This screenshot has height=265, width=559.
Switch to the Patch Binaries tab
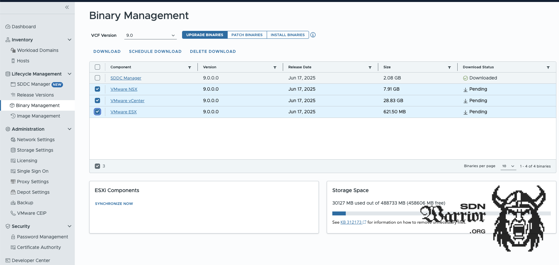coord(247,35)
